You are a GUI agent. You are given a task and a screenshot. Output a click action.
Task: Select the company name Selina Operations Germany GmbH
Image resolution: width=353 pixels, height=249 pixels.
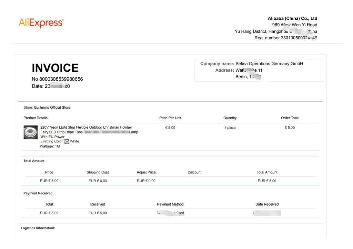[x=269, y=64]
